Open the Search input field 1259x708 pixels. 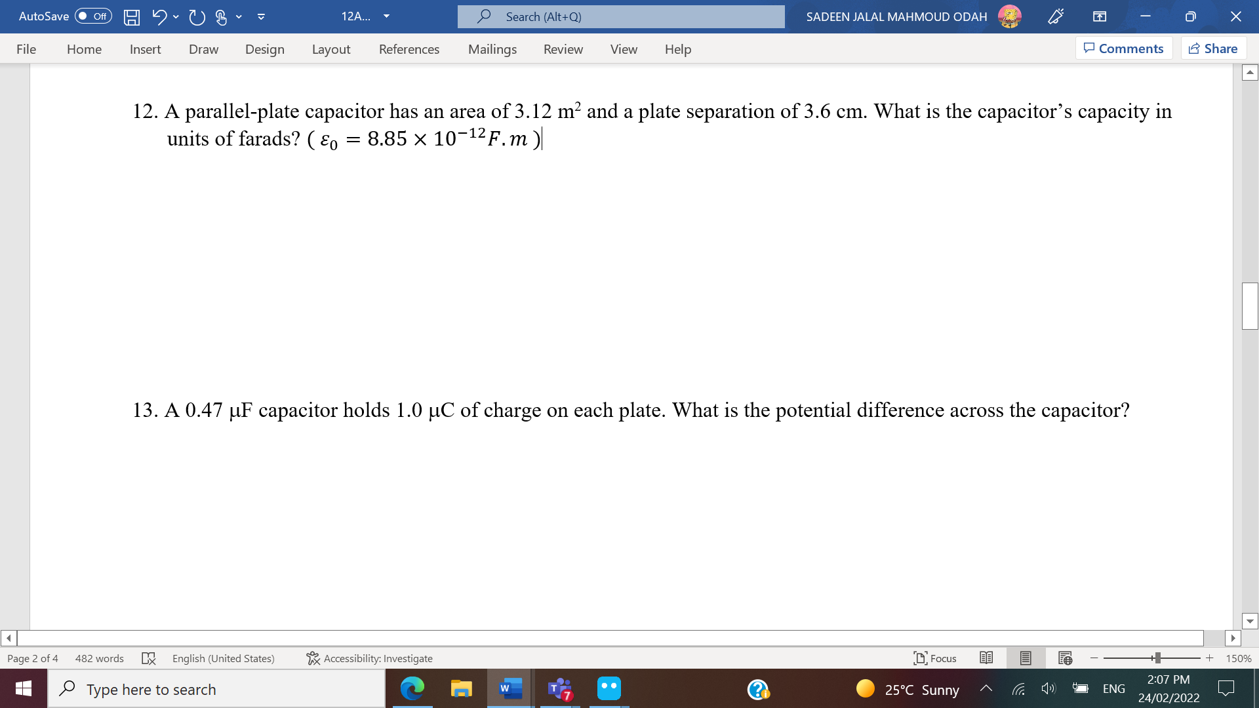pyautogui.click(x=621, y=16)
